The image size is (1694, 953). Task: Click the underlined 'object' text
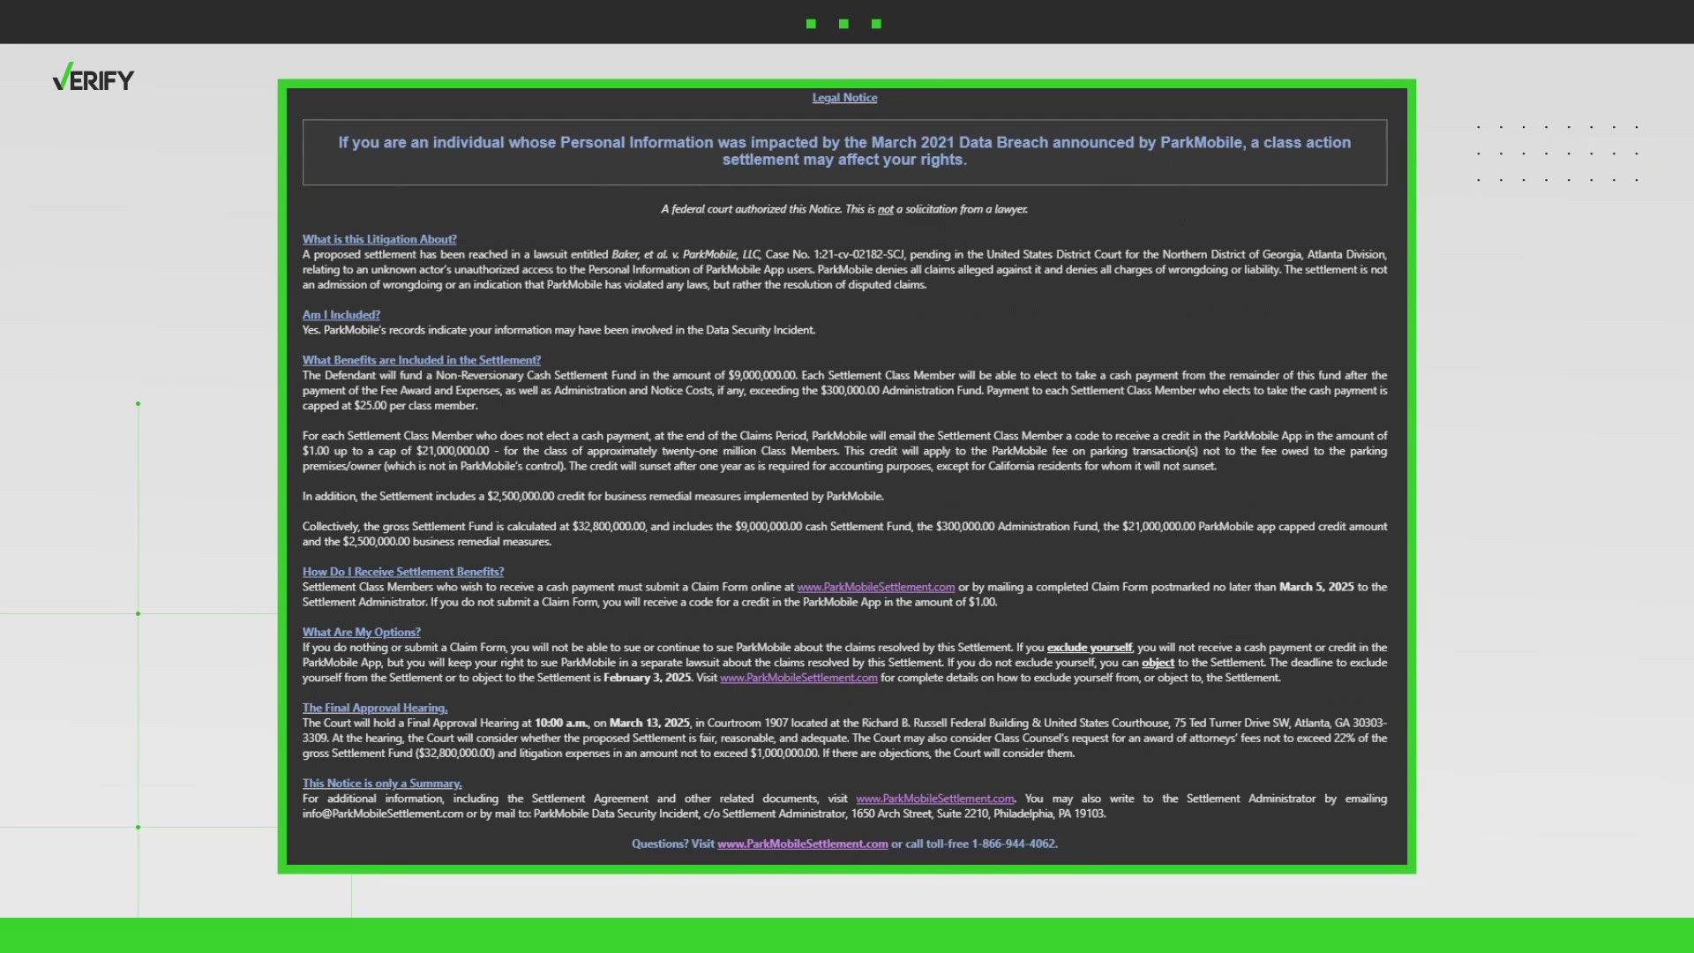pos(1158,663)
